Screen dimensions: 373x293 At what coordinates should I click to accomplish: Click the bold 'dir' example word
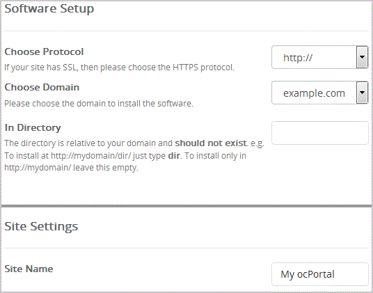point(174,156)
